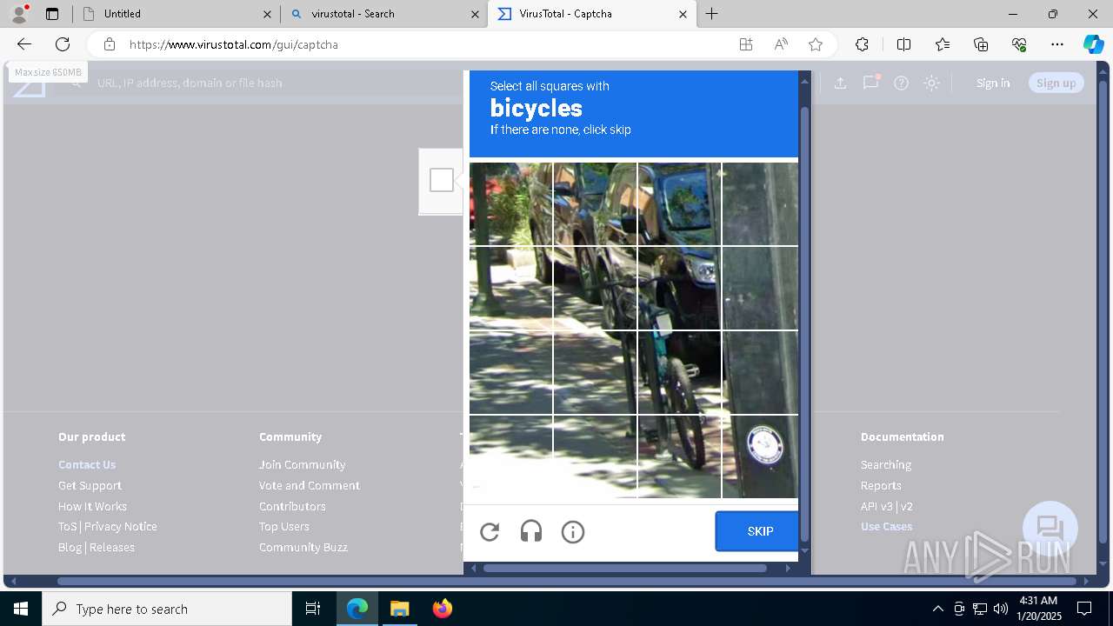
Task: Open Copilot sidebar icon
Action: click(1093, 44)
